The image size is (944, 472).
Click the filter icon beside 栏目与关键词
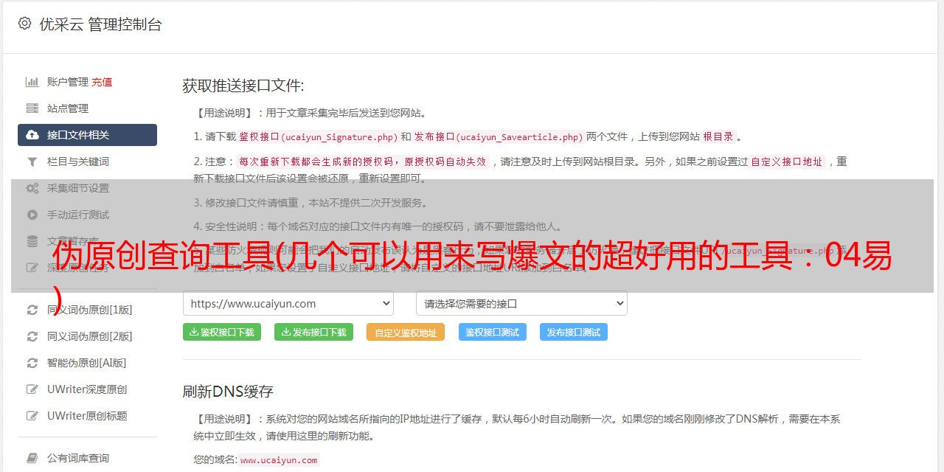coord(32,162)
